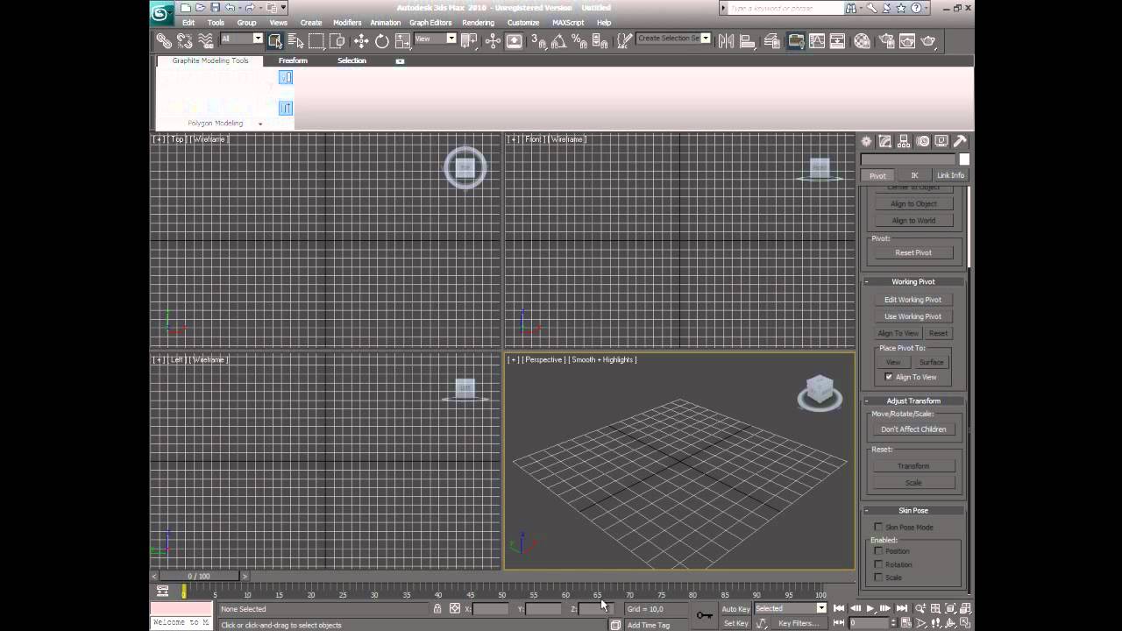Toggle Set Key animation mode

[x=735, y=623]
